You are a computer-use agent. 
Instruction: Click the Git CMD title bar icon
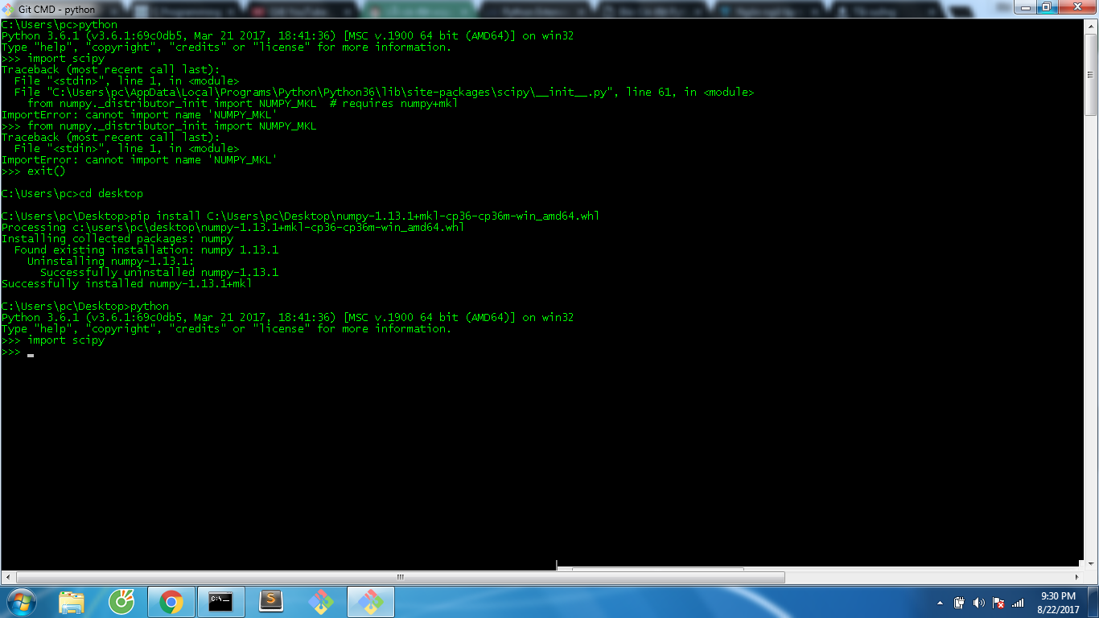(x=9, y=9)
